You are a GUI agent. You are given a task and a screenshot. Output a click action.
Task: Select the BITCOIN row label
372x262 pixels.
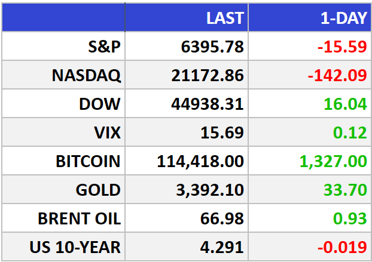coord(88,161)
